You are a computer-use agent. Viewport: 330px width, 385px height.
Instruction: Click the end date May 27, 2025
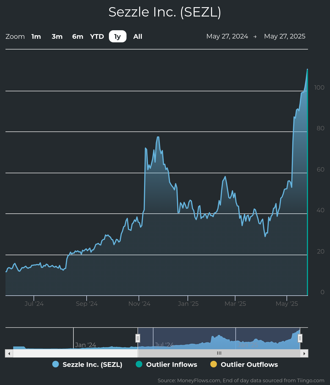(x=285, y=36)
